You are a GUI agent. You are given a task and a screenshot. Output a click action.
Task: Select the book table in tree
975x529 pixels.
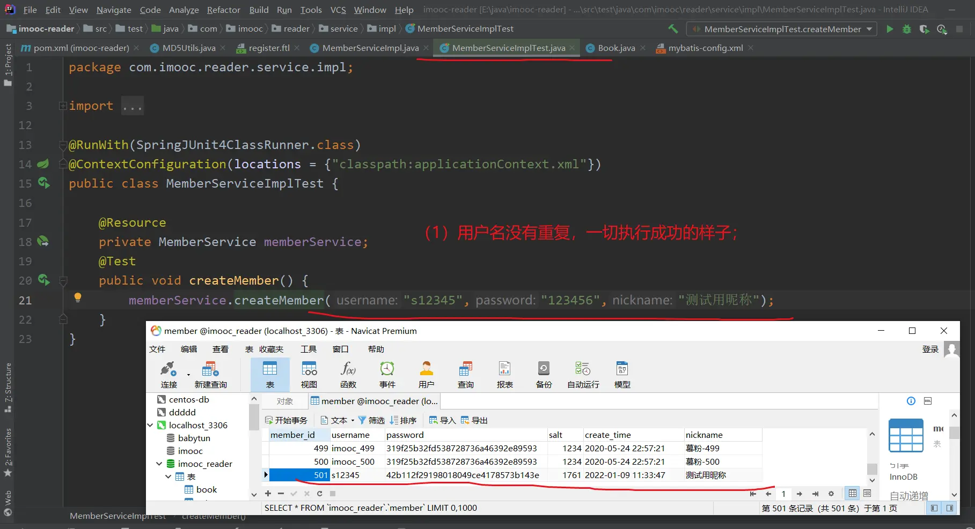(x=206, y=489)
